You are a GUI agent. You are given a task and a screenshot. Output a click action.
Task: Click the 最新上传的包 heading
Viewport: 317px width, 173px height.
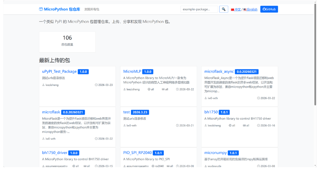click(x=54, y=60)
